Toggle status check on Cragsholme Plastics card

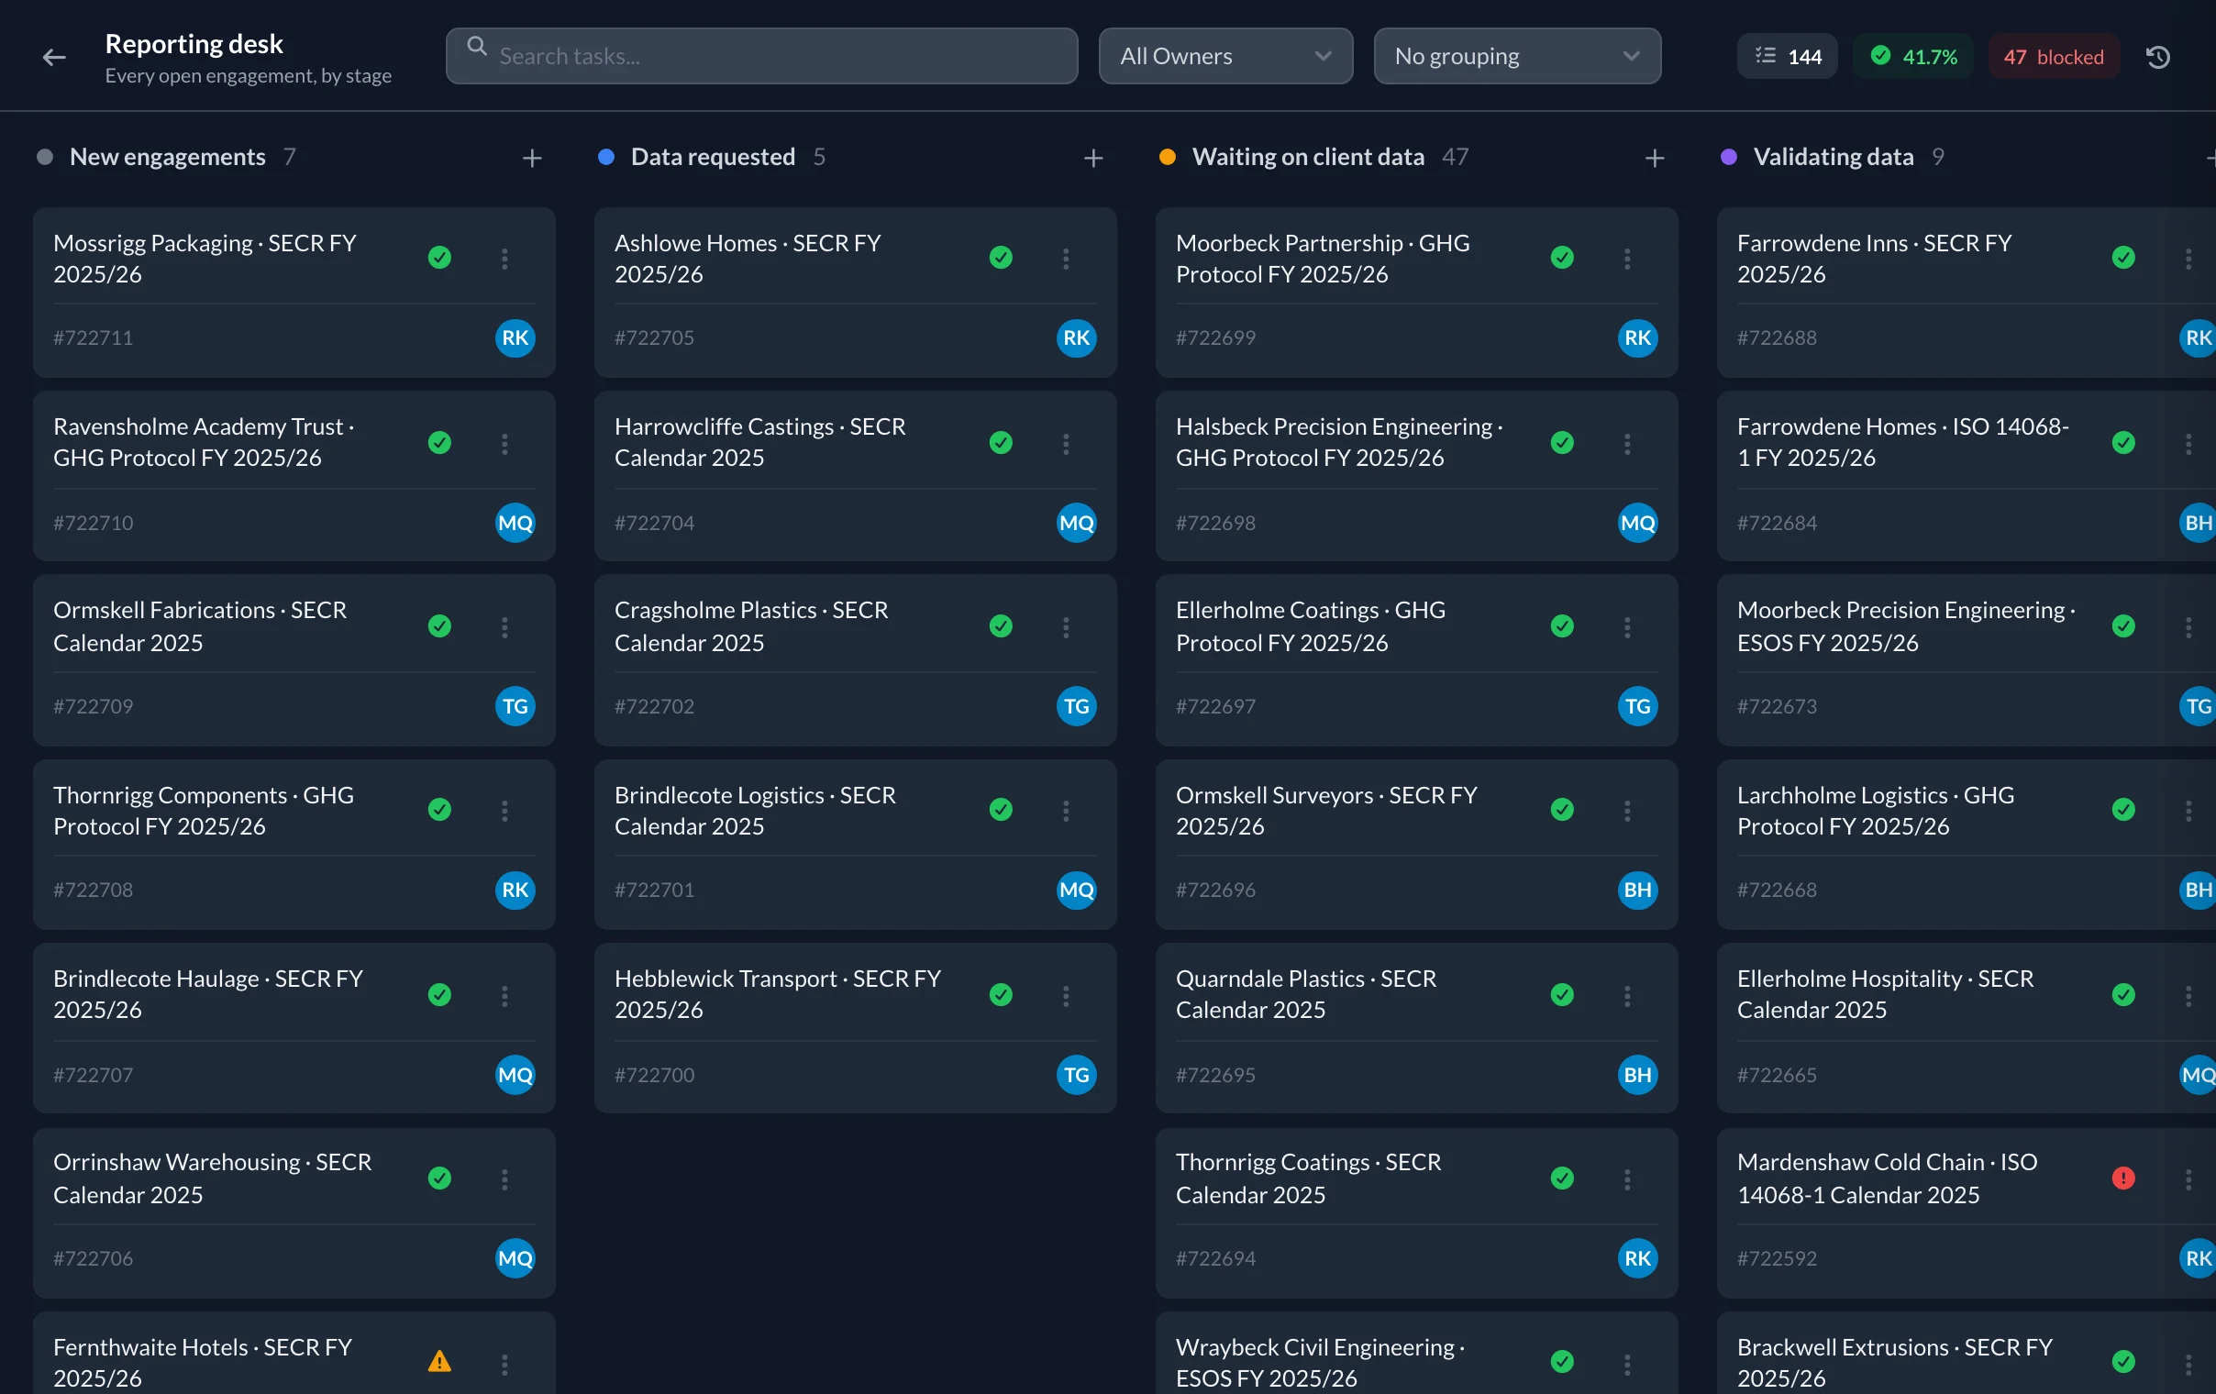(1002, 625)
